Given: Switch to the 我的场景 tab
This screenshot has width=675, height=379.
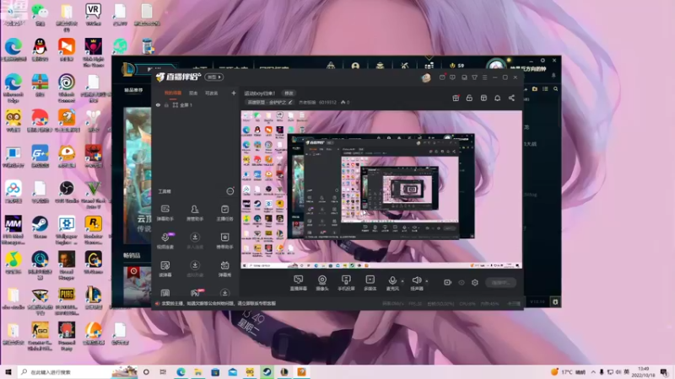Looking at the screenshot, I should pyautogui.click(x=173, y=93).
